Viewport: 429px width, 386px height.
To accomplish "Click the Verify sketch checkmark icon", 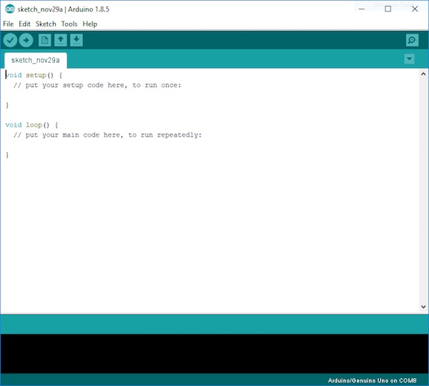I will tap(10, 40).
